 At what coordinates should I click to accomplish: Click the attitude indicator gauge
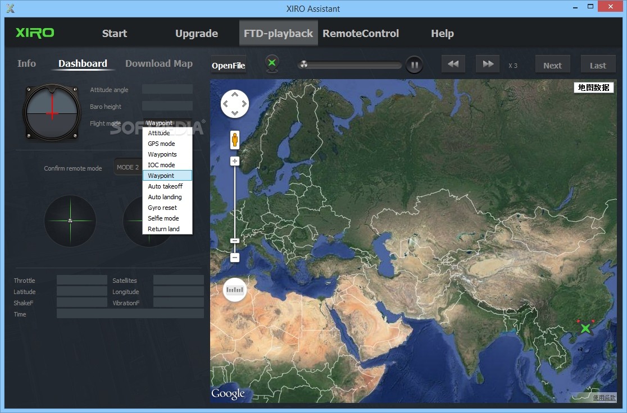point(52,113)
